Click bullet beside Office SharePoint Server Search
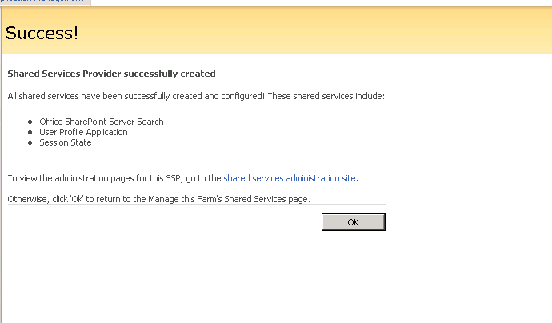The image size is (552, 323). coord(30,122)
